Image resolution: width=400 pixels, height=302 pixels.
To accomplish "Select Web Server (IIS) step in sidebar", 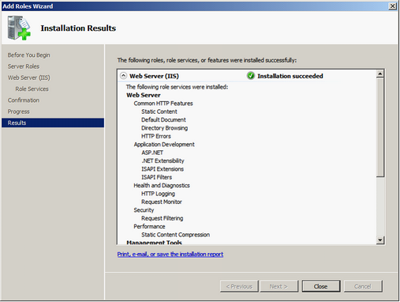I will tap(28, 77).
